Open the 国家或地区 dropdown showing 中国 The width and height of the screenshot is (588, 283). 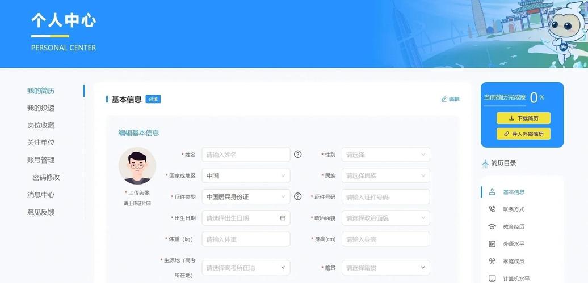pyautogui.click(x=246, y=175)
